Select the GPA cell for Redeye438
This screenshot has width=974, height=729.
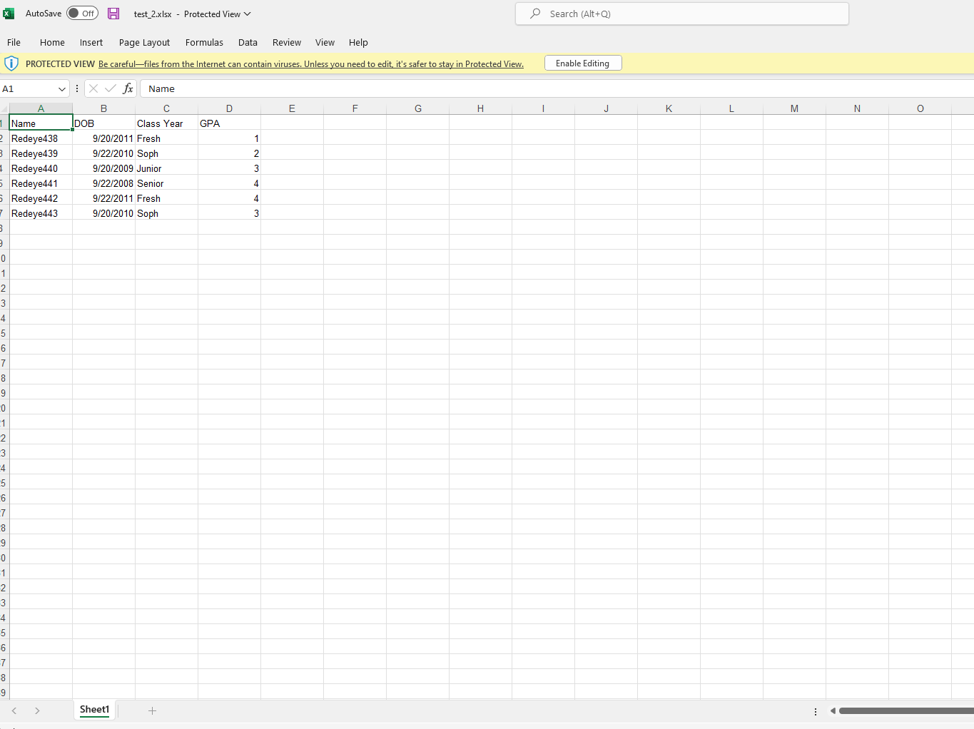(229, 138)
